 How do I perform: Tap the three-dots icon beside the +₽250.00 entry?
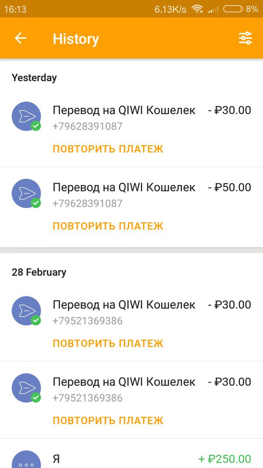pyautogui.click(x=26, y=461)
